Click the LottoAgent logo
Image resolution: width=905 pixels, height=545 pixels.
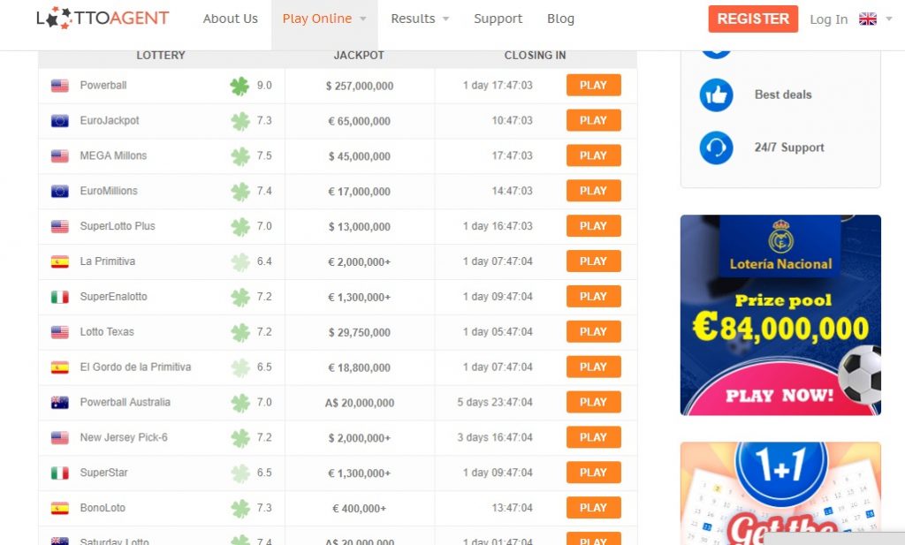pos(103,18)
